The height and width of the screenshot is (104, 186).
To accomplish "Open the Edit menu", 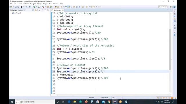I will pyautogui.click(x=15, y=4).
